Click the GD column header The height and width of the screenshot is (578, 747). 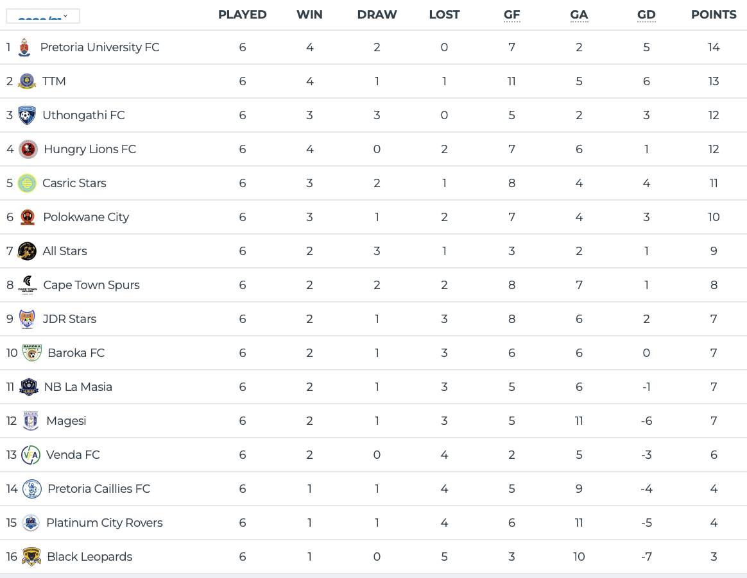[x=646, y=15]
